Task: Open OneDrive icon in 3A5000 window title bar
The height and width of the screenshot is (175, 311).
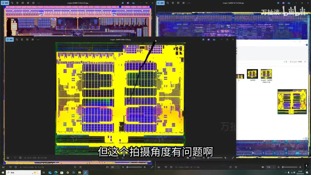Action: click(x=134, y=3)
